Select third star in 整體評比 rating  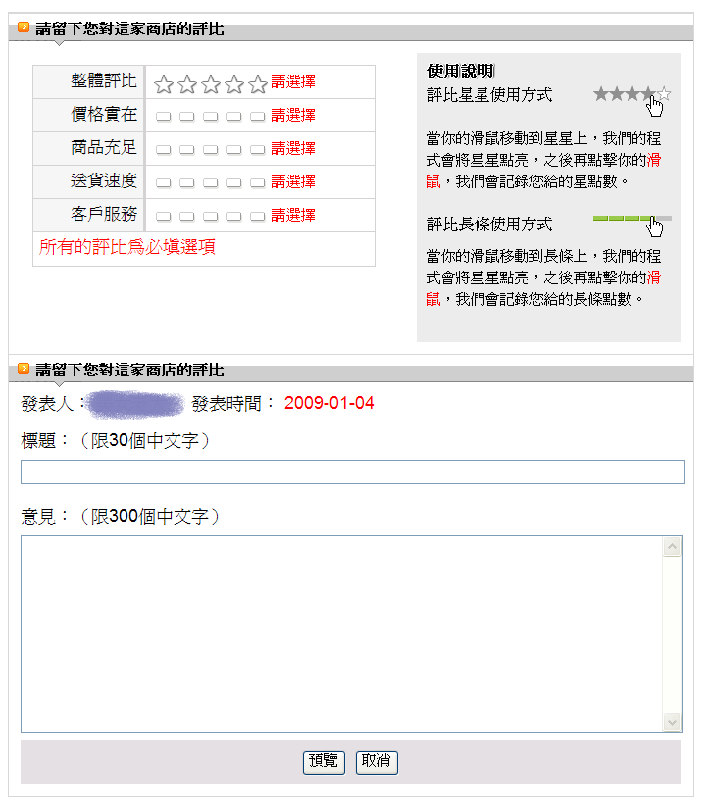point(211,84)
